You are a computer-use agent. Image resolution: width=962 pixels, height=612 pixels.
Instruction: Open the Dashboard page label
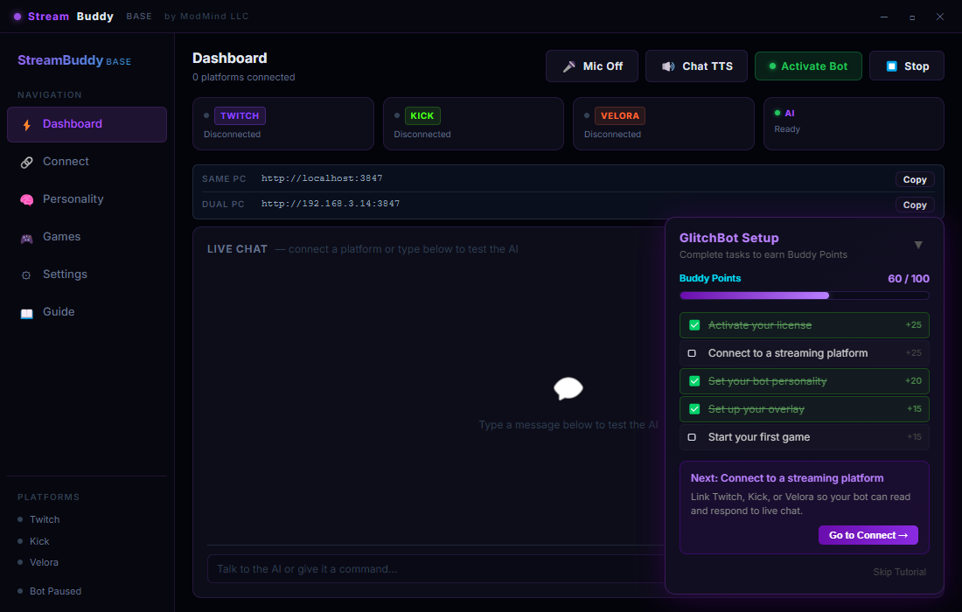73,124
